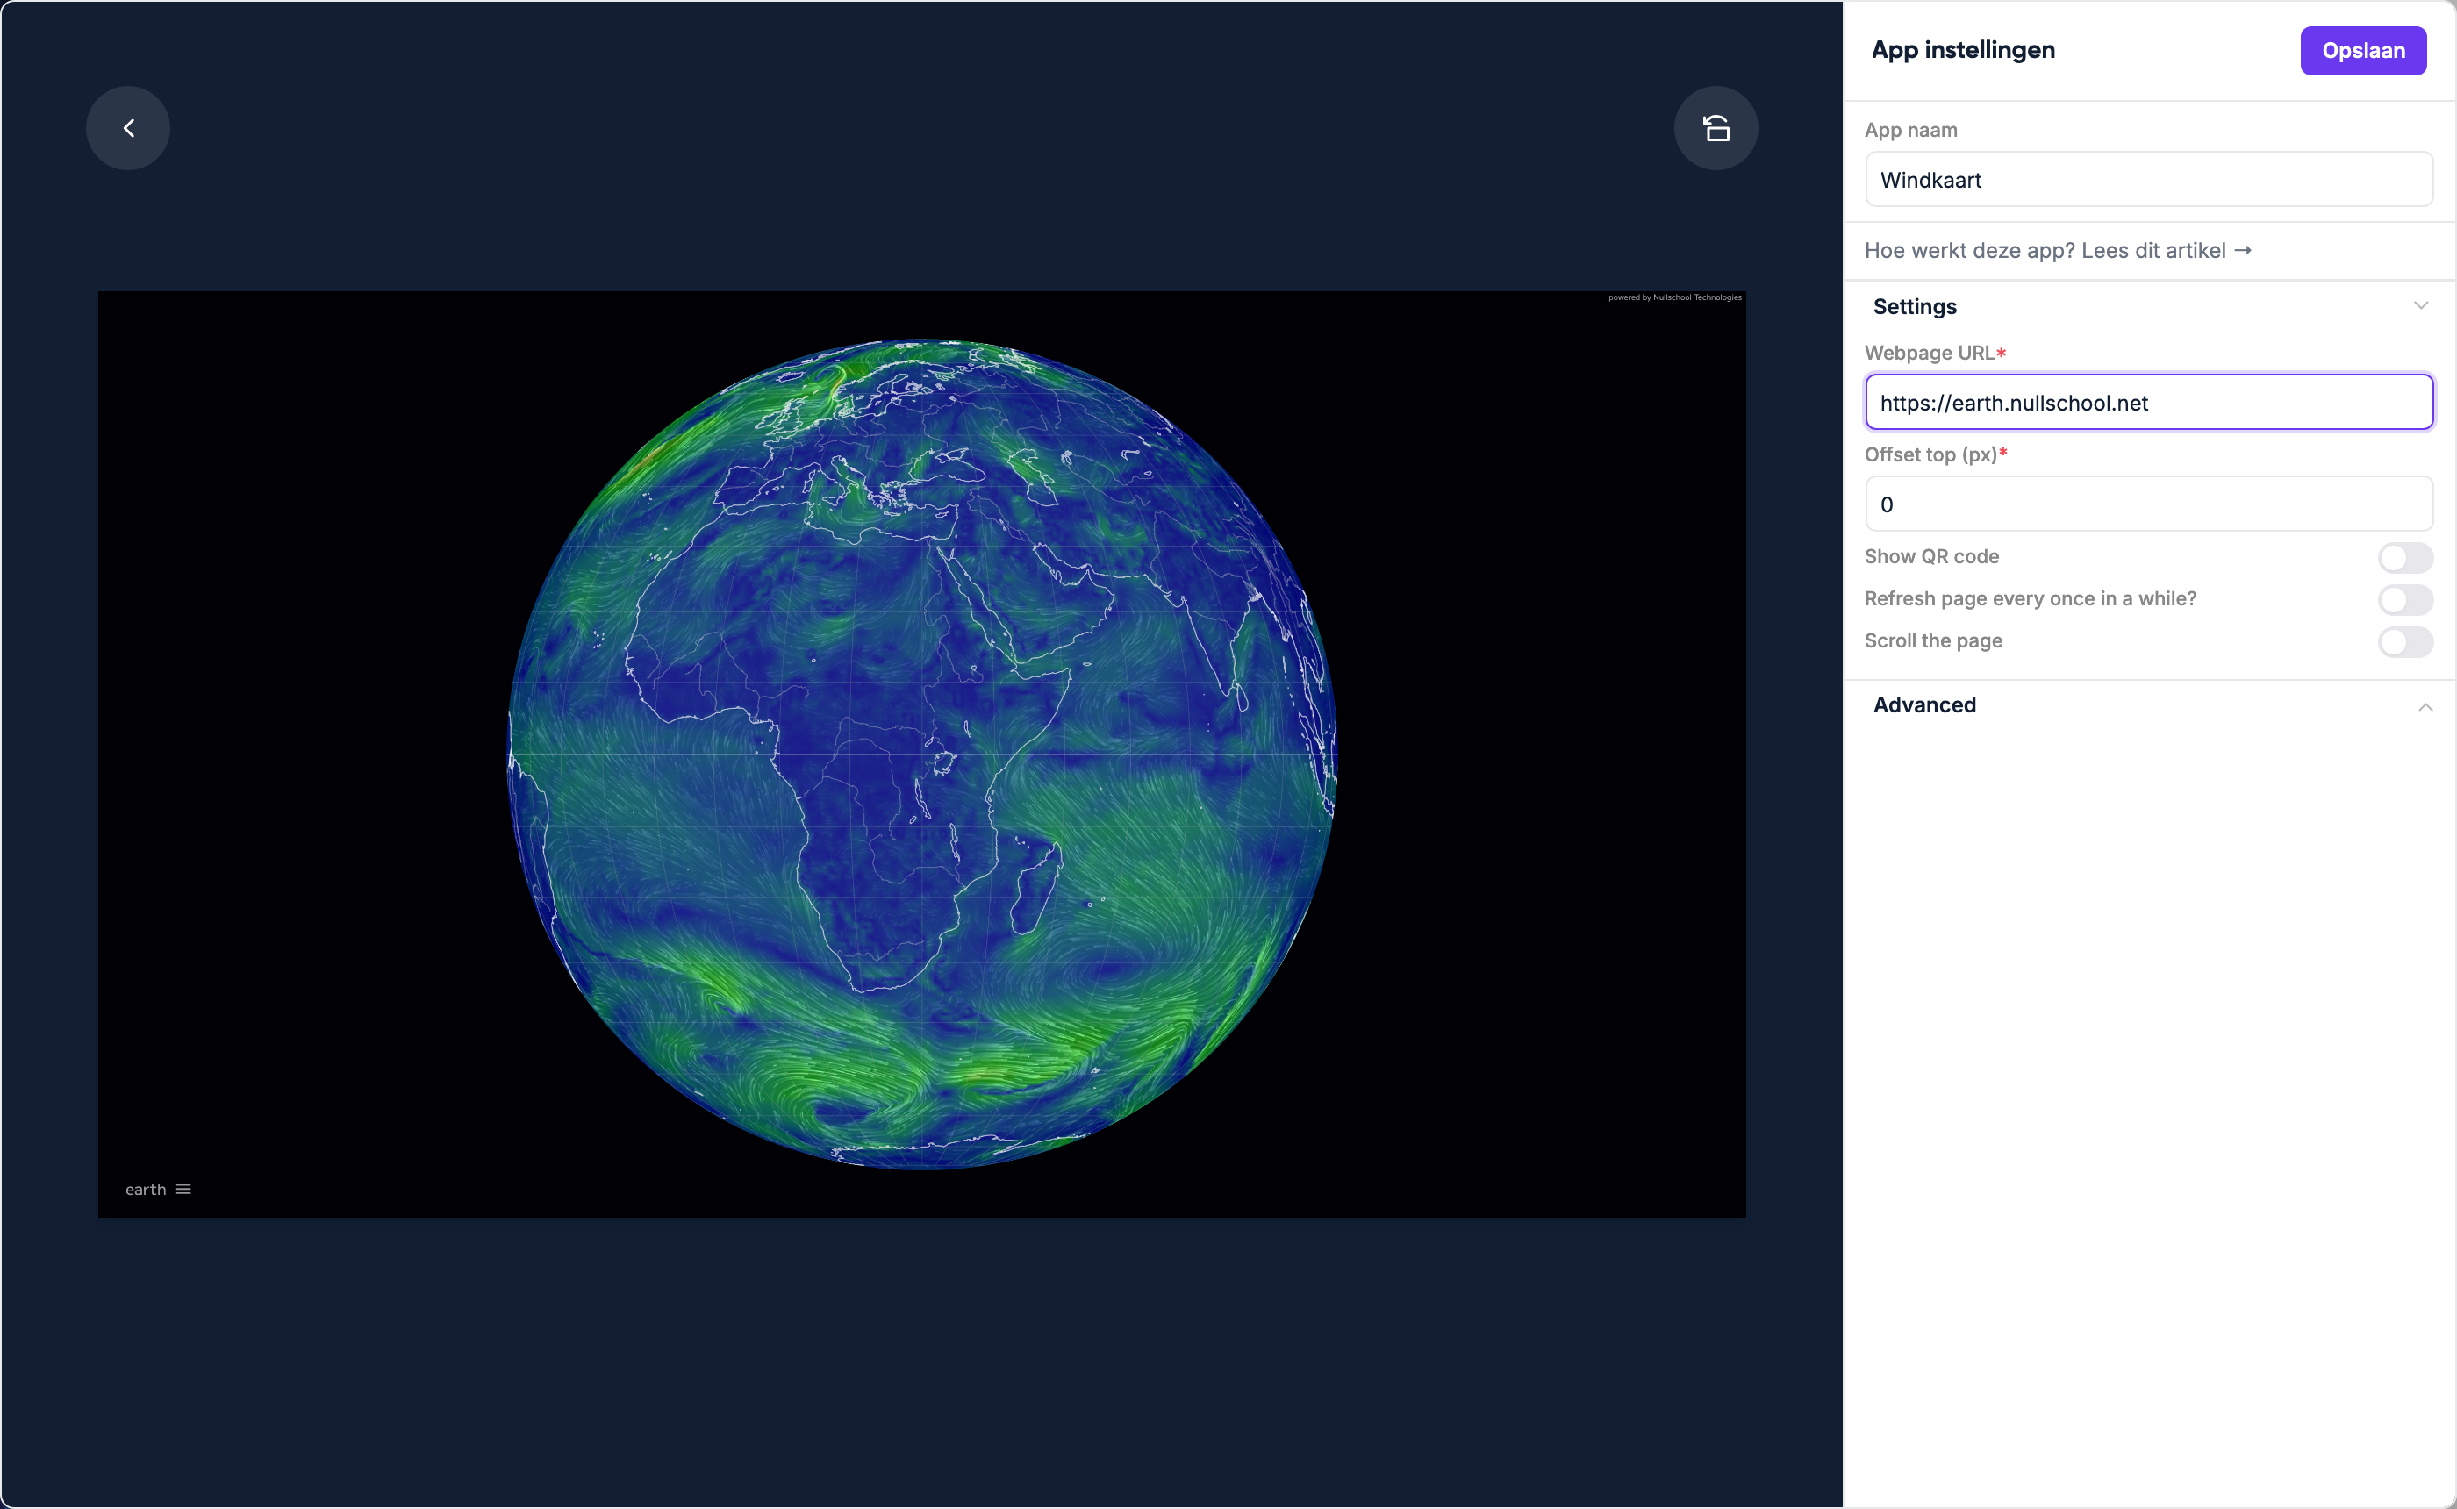The image size is (2457, 1509).
Task: Click the rotate screen orientation icon
Action: (1716, 128)
